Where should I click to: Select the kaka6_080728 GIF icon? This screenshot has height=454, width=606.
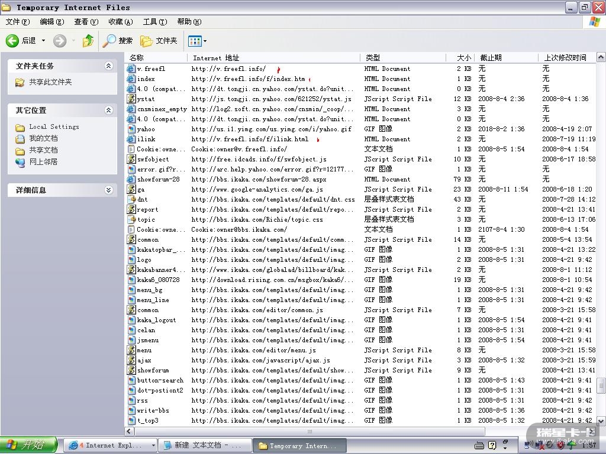[131, 280]
